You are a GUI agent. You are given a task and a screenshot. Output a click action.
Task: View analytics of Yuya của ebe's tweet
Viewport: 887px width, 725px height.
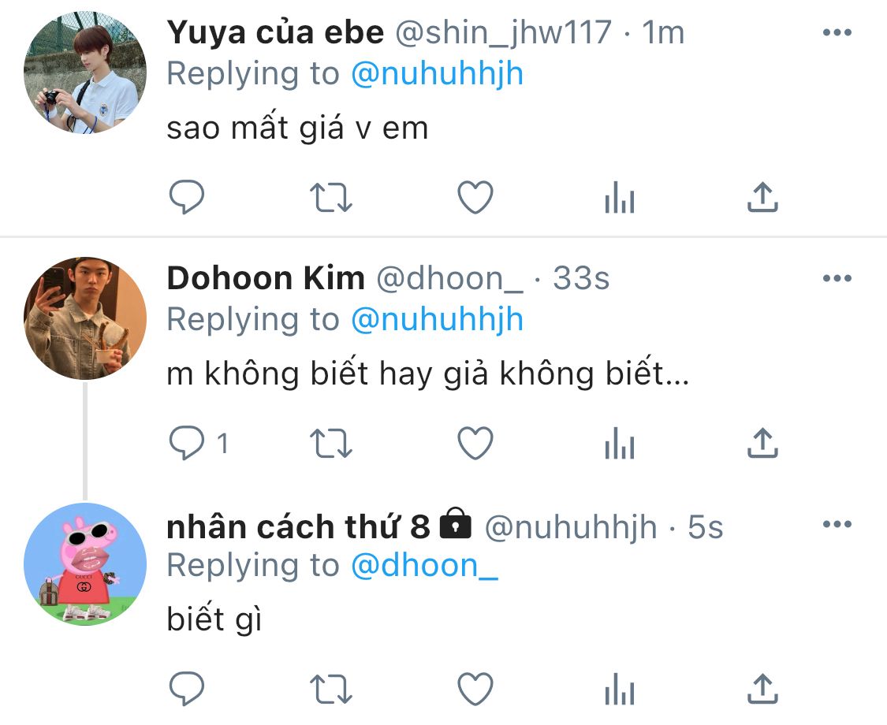620,197
